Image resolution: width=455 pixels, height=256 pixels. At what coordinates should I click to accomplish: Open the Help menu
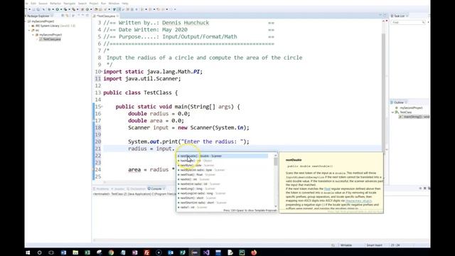click(125, 4)
